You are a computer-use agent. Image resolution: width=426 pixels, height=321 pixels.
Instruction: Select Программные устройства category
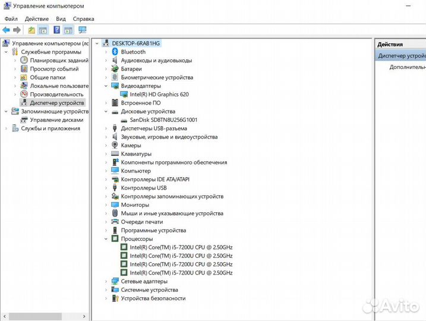[153, 230]
